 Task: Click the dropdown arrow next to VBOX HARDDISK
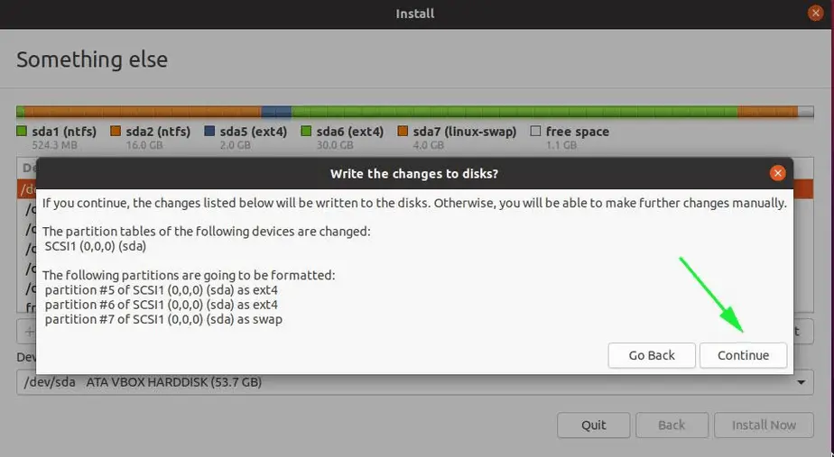(x=801, y=382)
